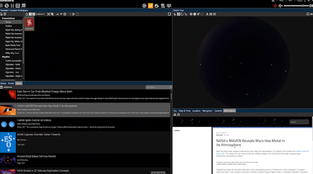Image resolution: width=313 pixels, height=174 pixels.
Task: Switch to the Controls tab
Action: pyautogui.click(x=218, y=111)
